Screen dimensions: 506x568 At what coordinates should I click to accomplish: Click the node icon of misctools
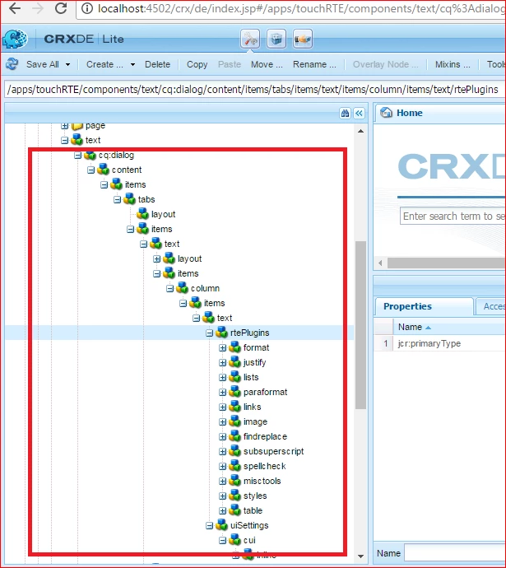coord(234,481)
